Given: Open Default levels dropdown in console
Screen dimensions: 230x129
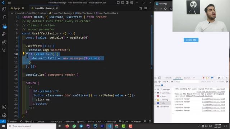Looking at the screenshot, I should click(207, 82).
